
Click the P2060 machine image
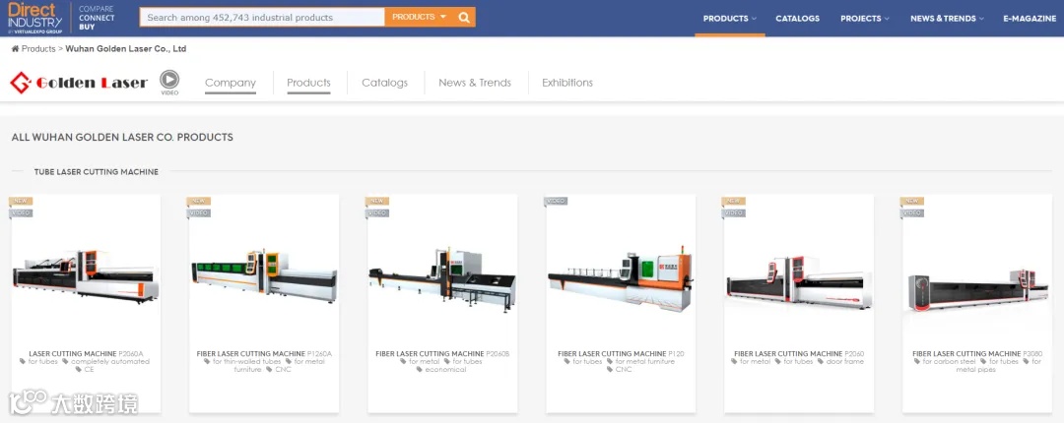799,282
